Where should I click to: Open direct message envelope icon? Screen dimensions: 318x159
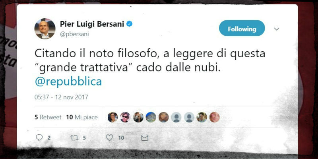pos(145,138)
